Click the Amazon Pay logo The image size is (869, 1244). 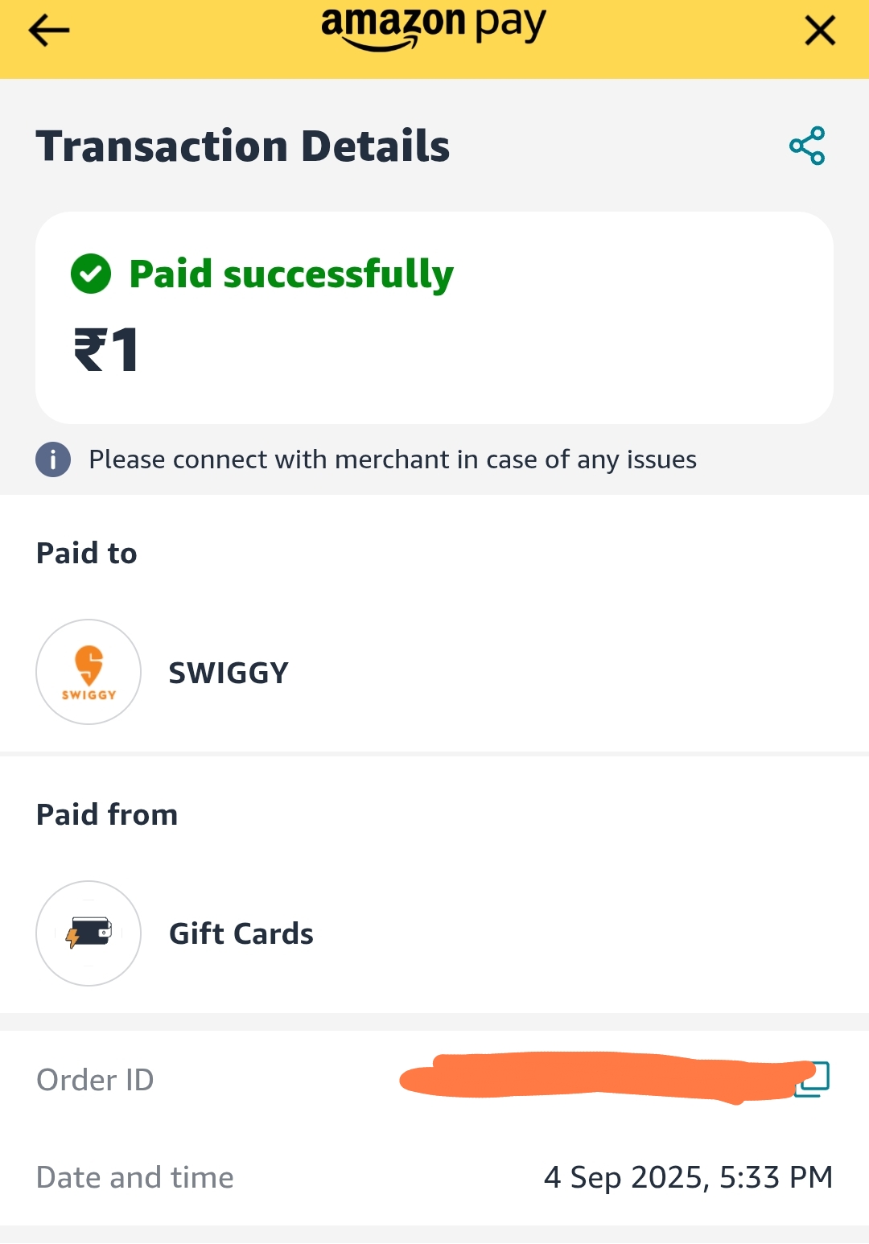tap(434, 27)
